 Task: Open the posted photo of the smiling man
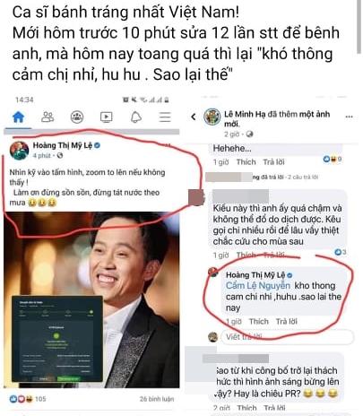coord(91,299)
